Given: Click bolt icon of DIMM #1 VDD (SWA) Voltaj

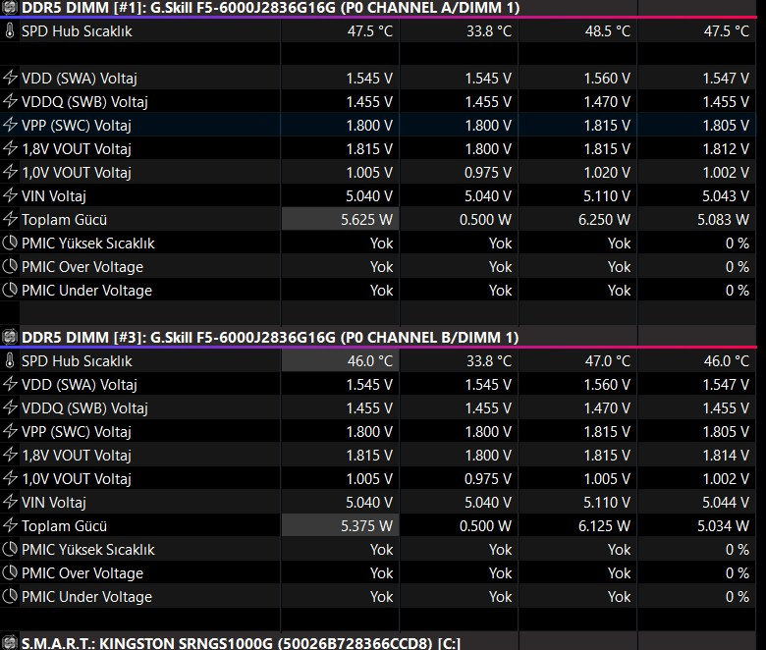Looking at the screenshot, I should pyautogui.click(x=10, y=78).
